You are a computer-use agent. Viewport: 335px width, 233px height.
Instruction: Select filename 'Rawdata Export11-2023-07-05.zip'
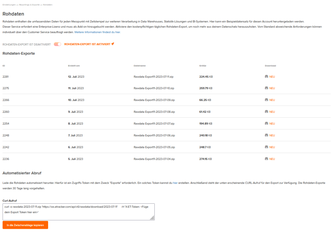click(154, 147)
